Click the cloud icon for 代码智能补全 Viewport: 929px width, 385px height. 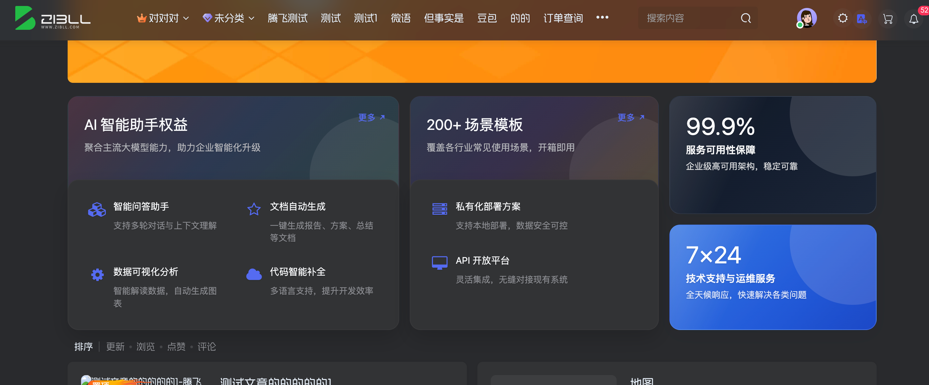point(254,274)
